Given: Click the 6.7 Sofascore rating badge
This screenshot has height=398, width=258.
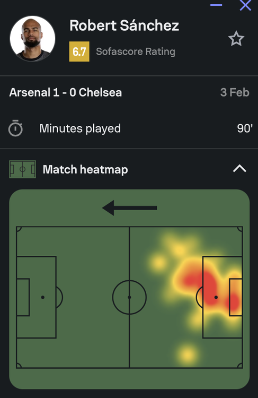Looking at the screenshot, I should pyautogui.click(x=79, y=51).
